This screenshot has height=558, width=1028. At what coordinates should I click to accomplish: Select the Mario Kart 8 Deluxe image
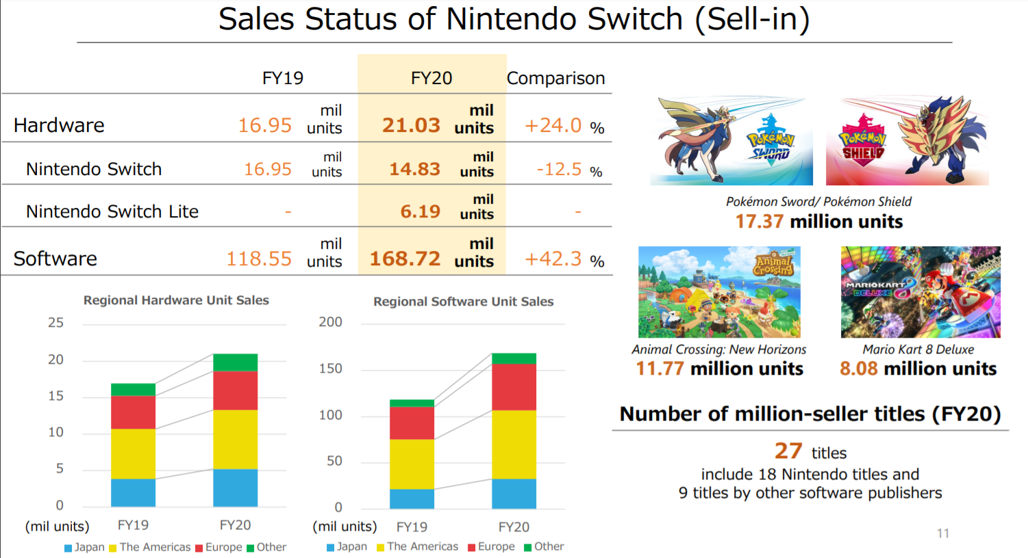[920, 292]
